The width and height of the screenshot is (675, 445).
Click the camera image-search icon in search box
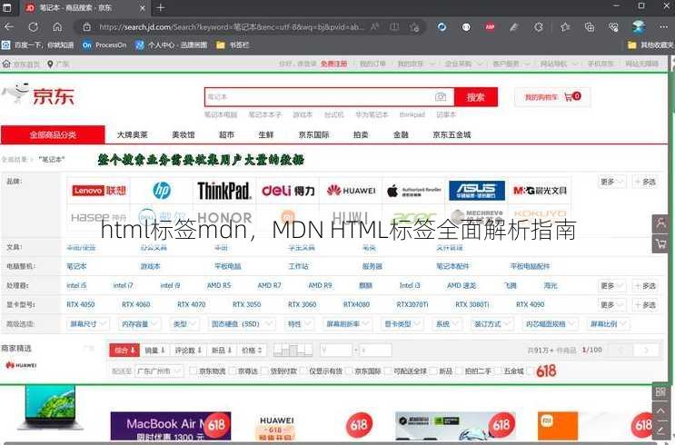(x=441, y=97)
